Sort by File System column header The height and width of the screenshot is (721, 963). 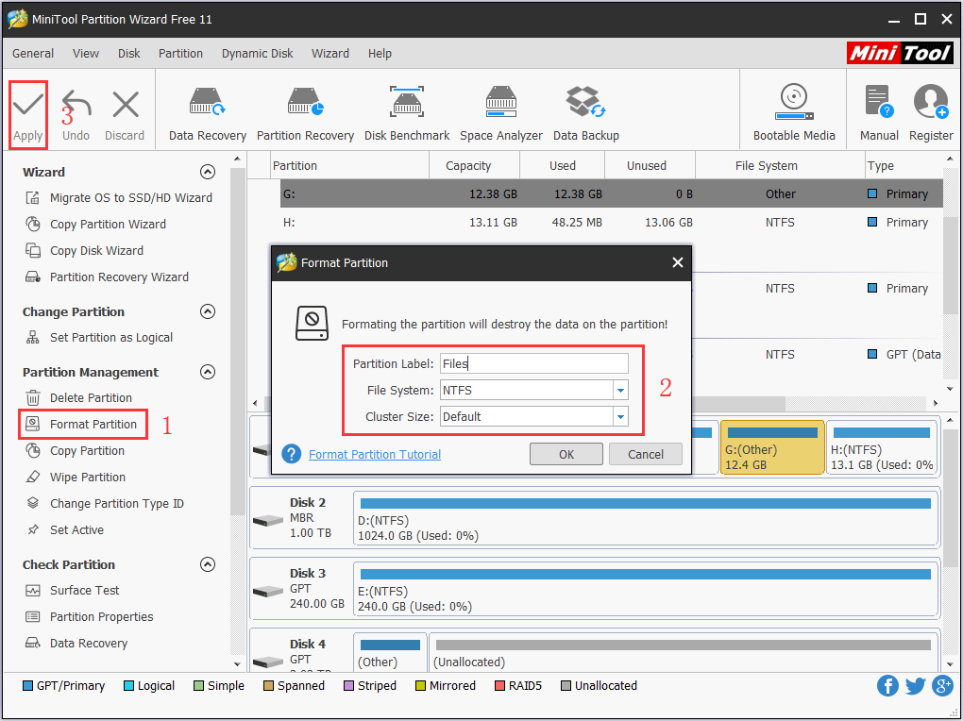pyautogui.click(x=766, y=166)
